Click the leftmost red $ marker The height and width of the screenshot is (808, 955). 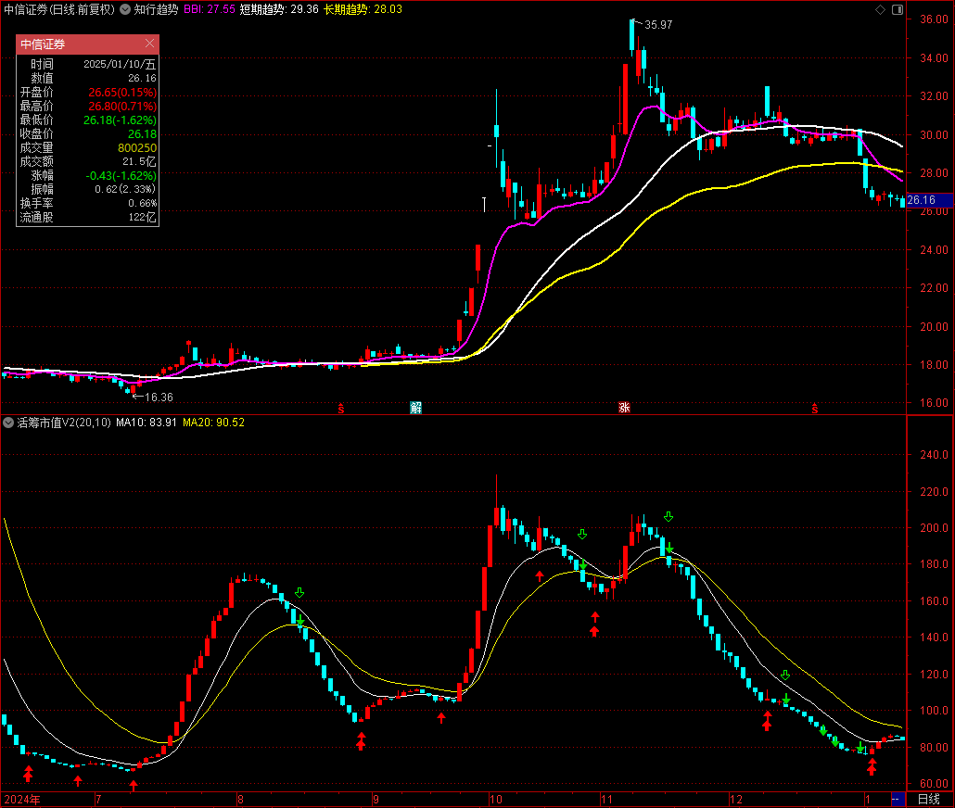(341, 408)
